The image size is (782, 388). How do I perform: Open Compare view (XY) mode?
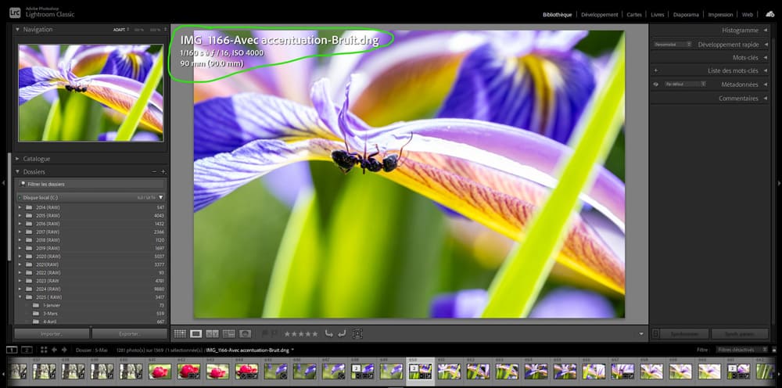click(x=213, y=333)
